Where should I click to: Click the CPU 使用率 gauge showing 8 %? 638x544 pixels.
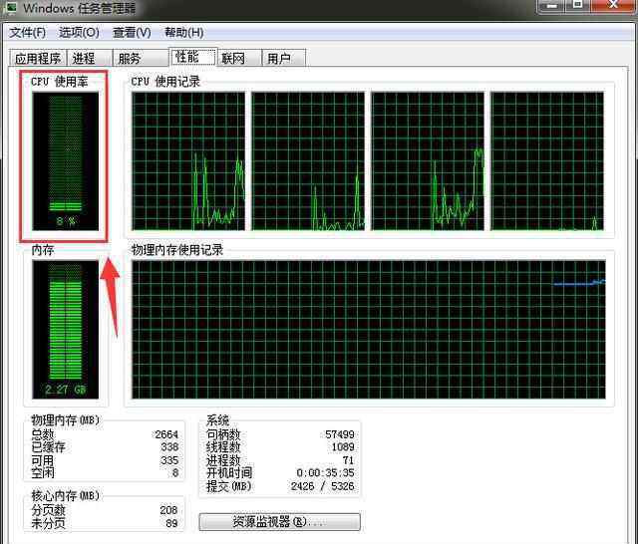pyautogui.click(x=66, y=161)
